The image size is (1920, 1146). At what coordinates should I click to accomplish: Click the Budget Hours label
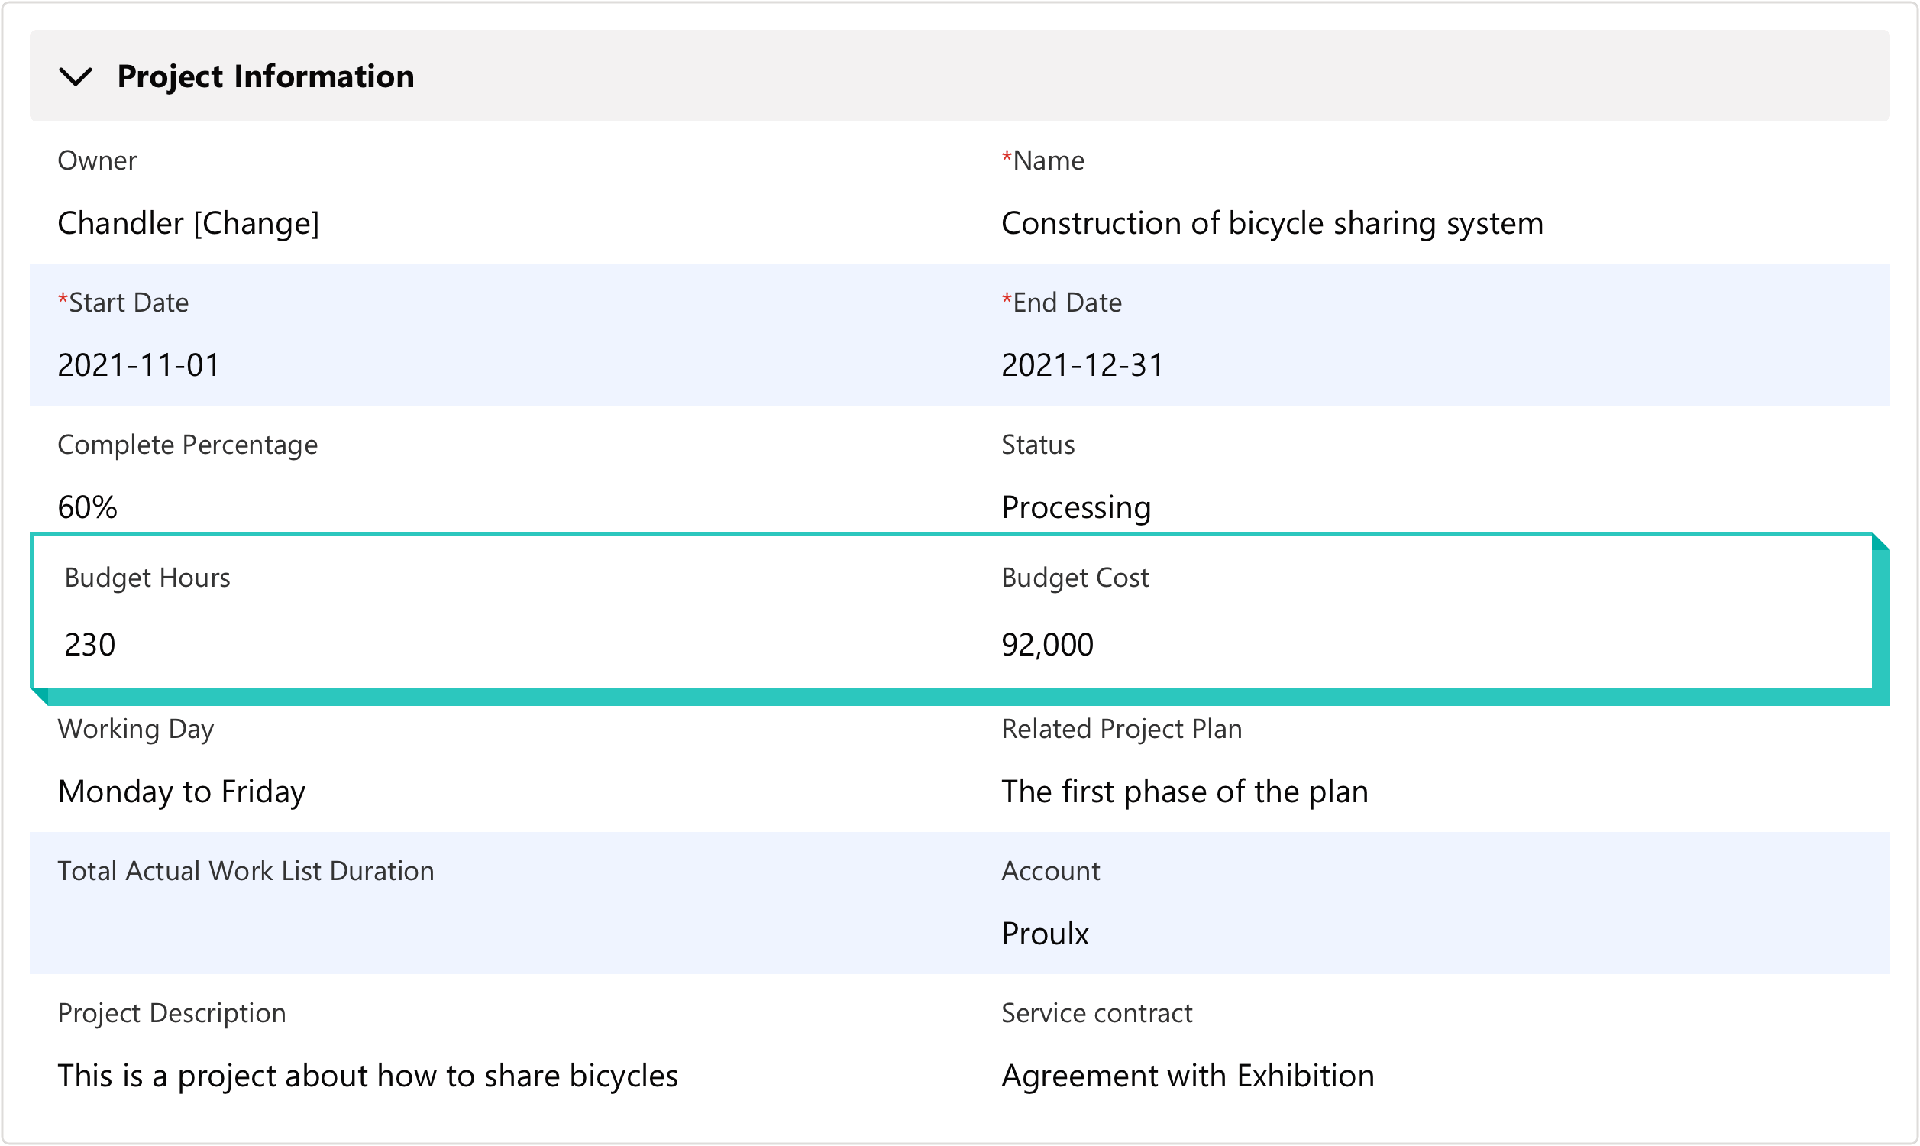click(x=147, y=578)
